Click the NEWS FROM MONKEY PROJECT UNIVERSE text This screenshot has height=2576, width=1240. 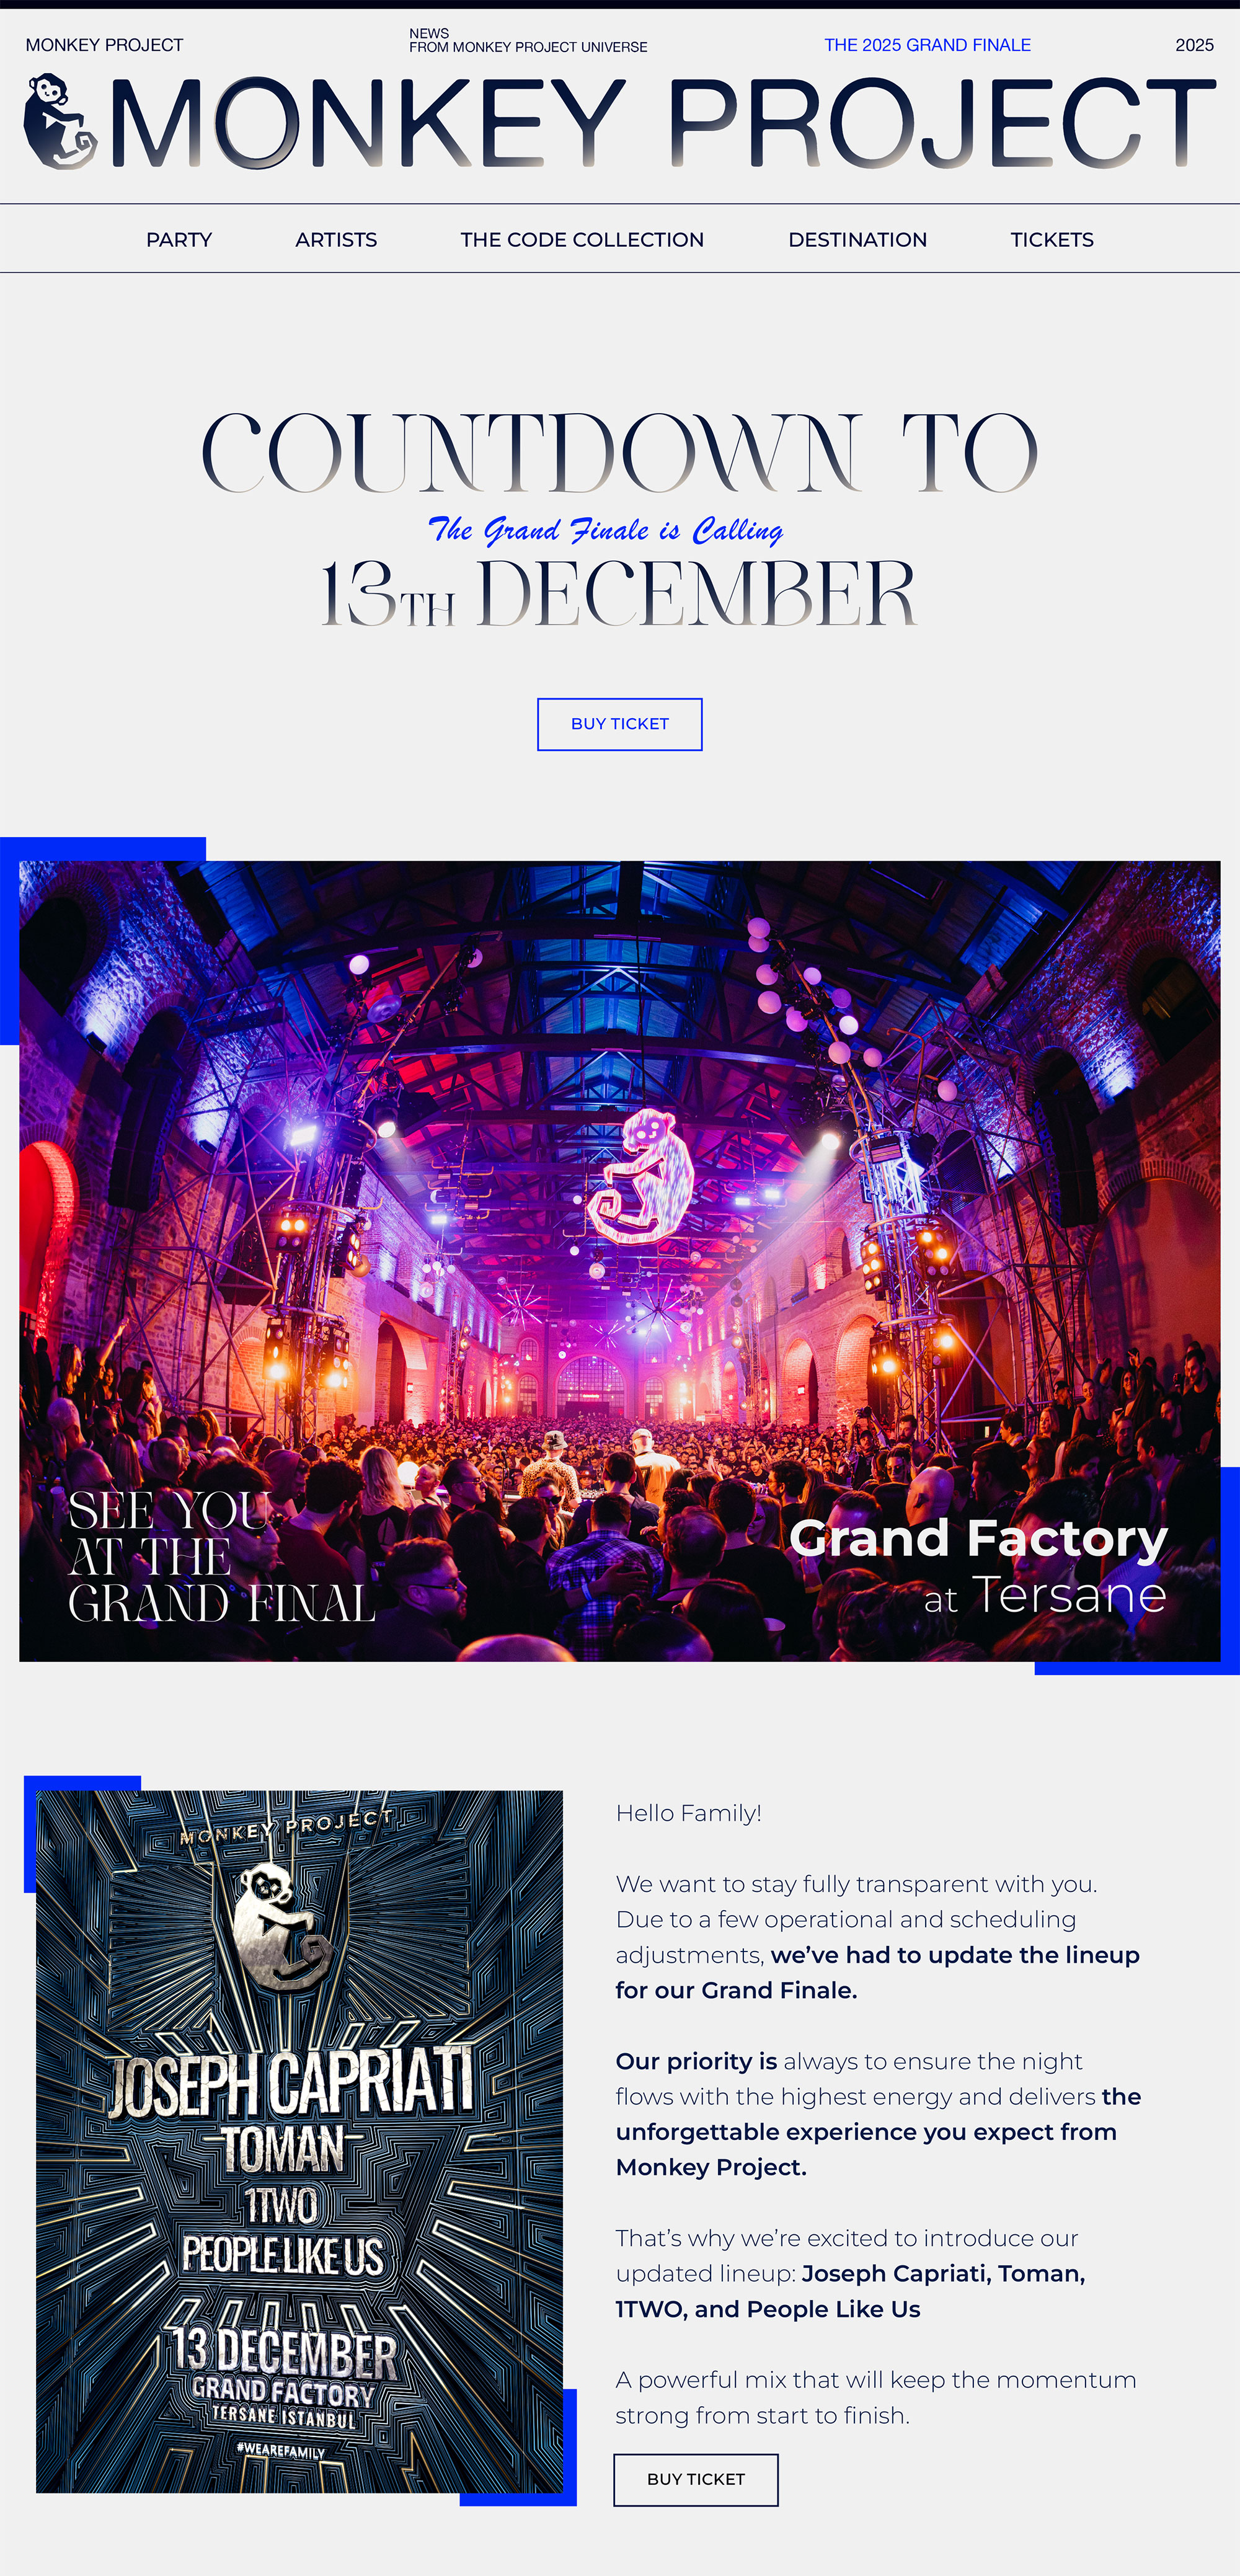[528, 40]
